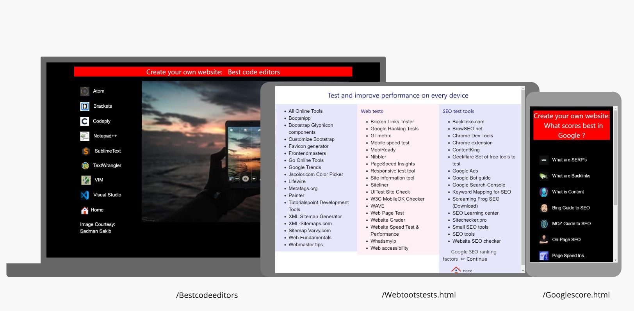The width and height of the screenshot is (634, 311).
Task: Open Bing Guide to SEO link
Action: pyautogui.click(x=571, y=208)
